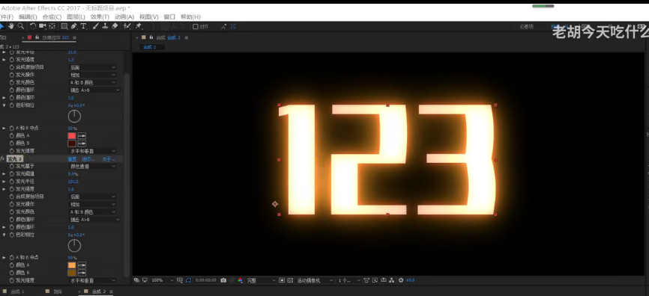
Task: Toggle pixel aspect ratio correction
Action: [366, 280]
